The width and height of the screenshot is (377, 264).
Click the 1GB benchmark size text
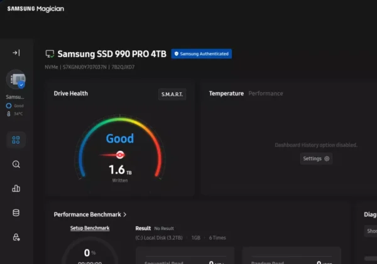195,238
